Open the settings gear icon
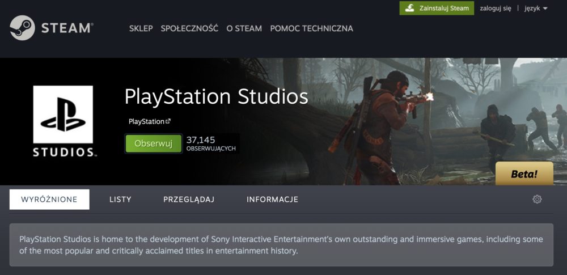The image size is (567, 275). [x=537, y=200]
